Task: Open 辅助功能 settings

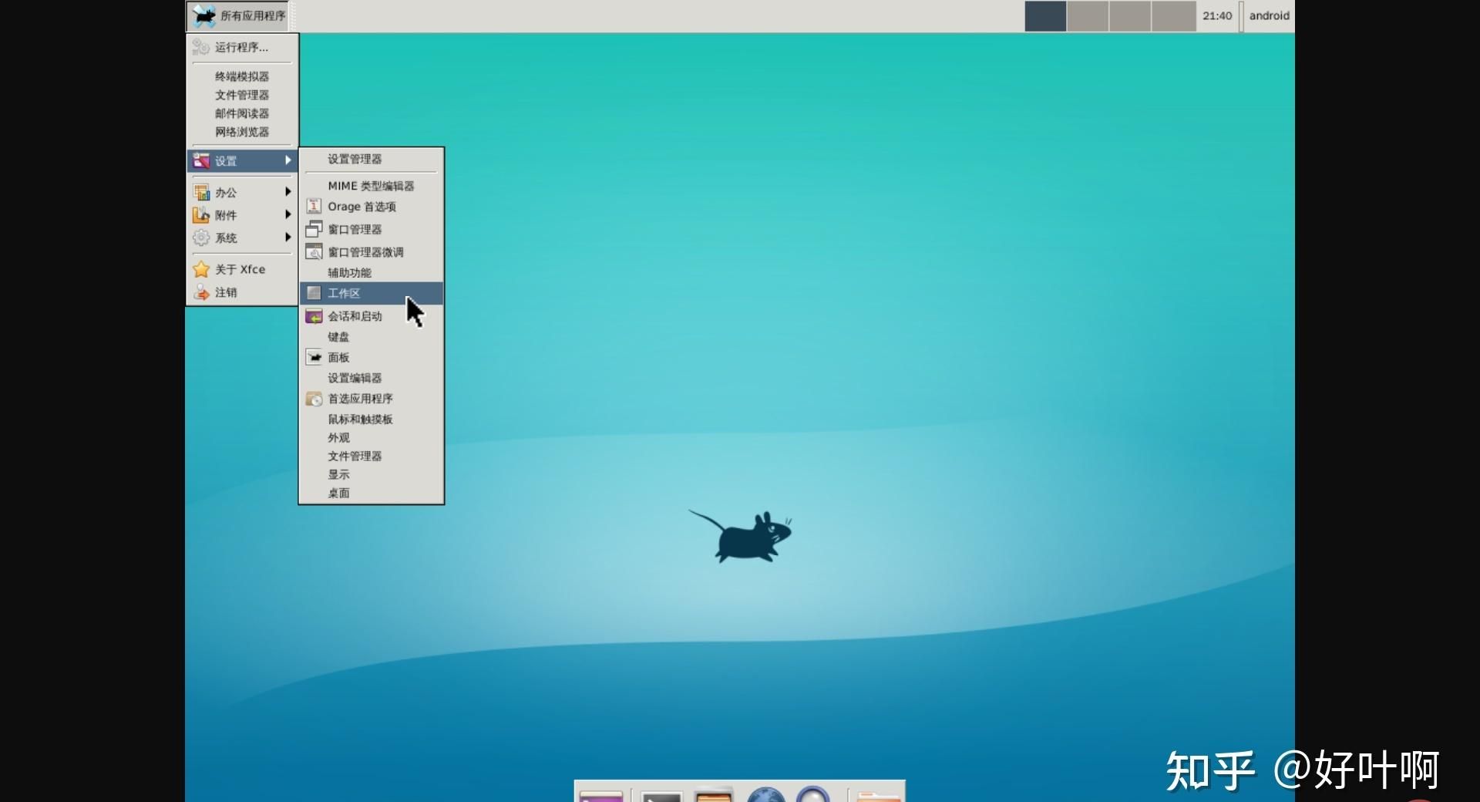Action: tap(372, 272)
